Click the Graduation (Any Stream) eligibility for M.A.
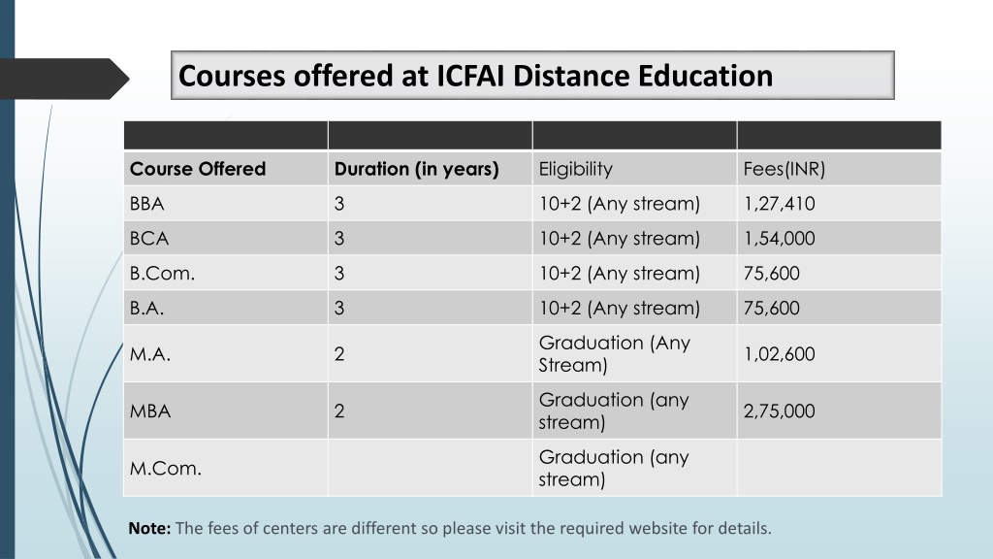 coord(614,353)
